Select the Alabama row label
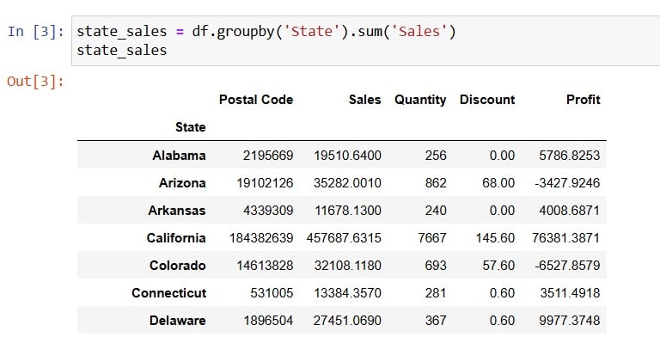This screenshot has width=660, height=337. pos(179,156)
